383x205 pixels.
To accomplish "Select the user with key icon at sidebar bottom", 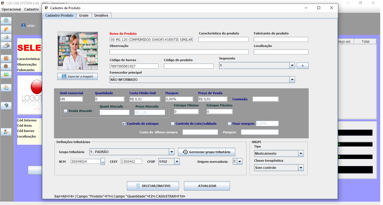I will click(x=6, y=132).
